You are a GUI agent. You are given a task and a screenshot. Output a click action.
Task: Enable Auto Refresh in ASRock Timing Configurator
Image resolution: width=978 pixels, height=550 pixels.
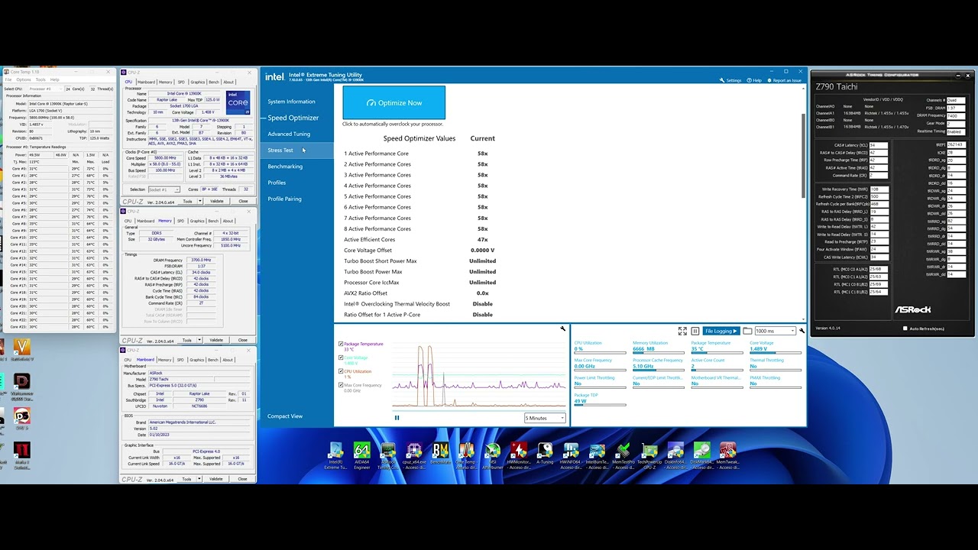point(905,328)
